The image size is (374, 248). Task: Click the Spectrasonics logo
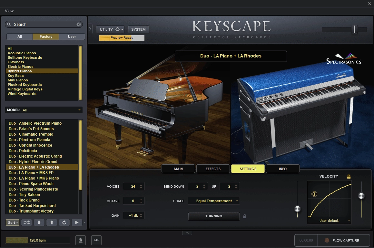pyautogui.click(x=344, y=59)
